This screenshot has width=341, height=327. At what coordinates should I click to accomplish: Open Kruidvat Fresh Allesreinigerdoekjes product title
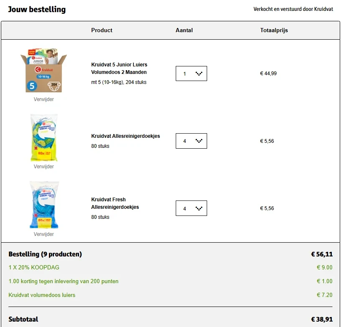(115, 203)
